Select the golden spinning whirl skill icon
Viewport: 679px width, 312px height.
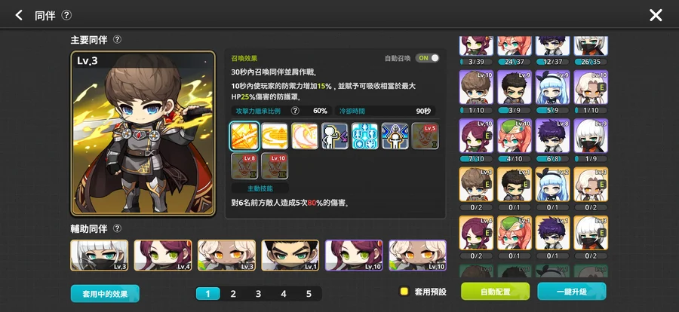[275, 136]
